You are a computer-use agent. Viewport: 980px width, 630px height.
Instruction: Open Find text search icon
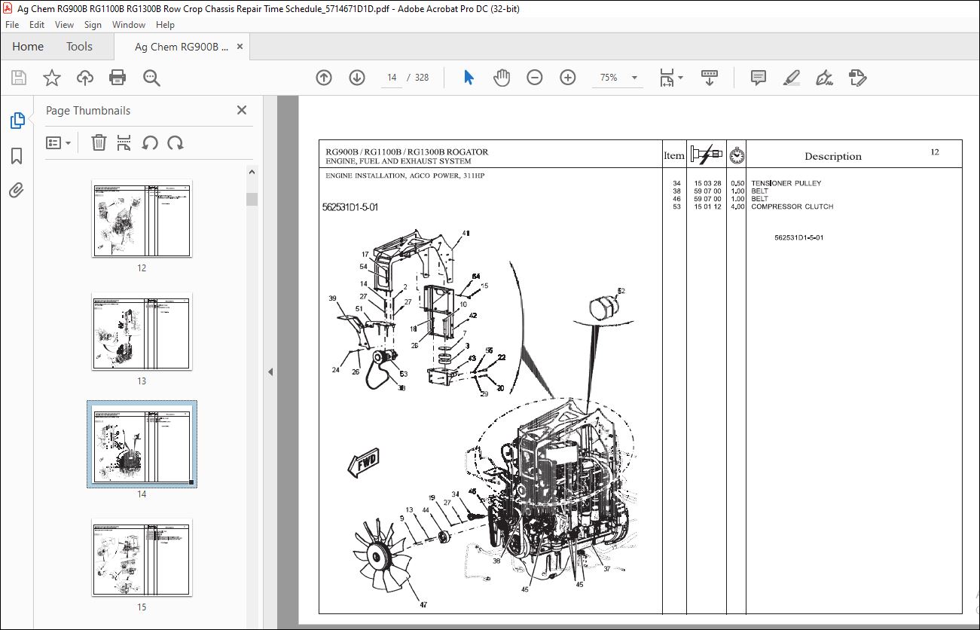click(x=151, y=78)
